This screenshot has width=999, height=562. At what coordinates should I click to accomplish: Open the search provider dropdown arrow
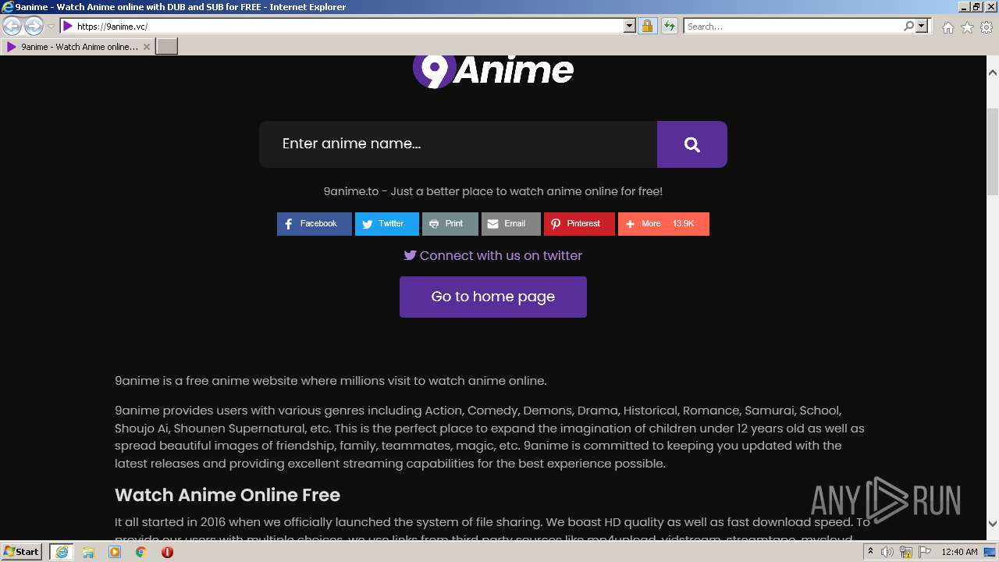[x=922, y=26]
